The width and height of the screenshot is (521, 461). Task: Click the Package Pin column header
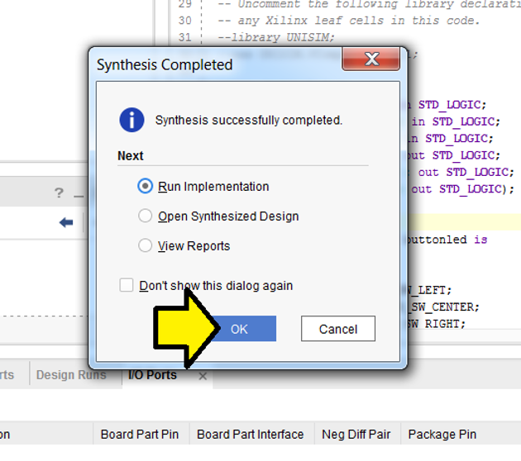click(442, 435)
